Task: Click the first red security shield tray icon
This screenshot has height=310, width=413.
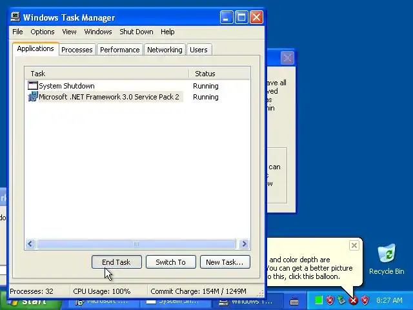Action: (x=330, y=300)
